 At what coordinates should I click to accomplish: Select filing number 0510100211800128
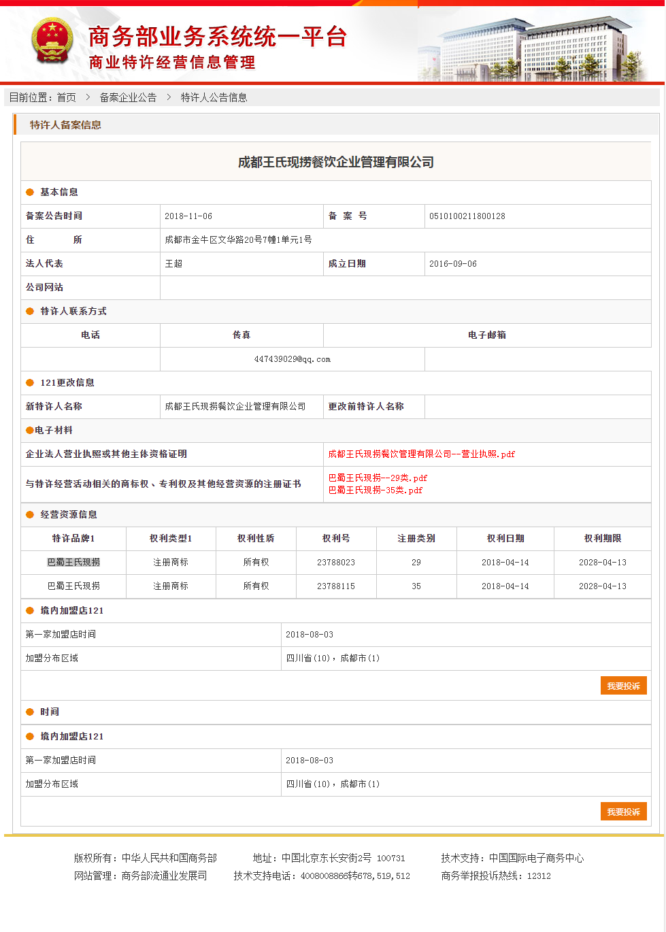click(x=467, y=216)
